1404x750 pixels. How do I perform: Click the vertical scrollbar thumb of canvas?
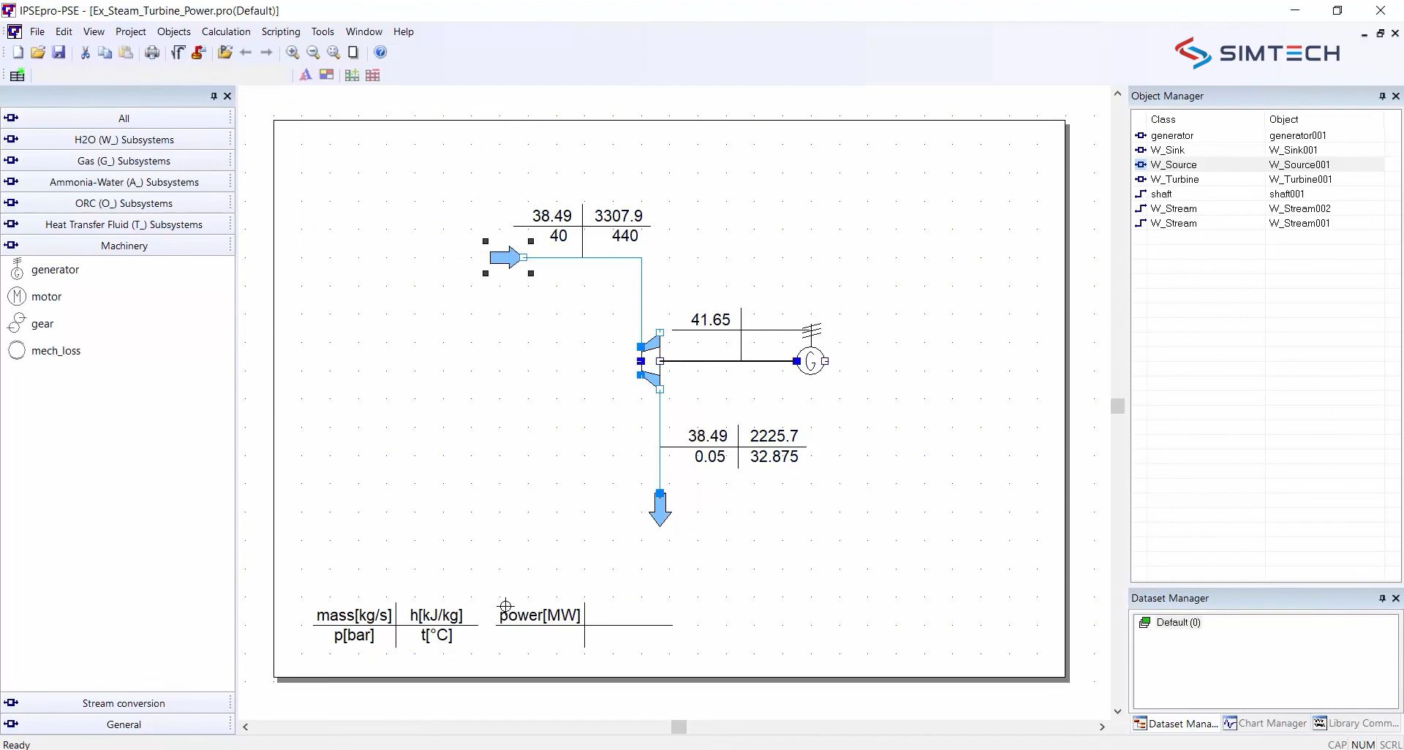pyautogui.click(x=1117, y=406)
